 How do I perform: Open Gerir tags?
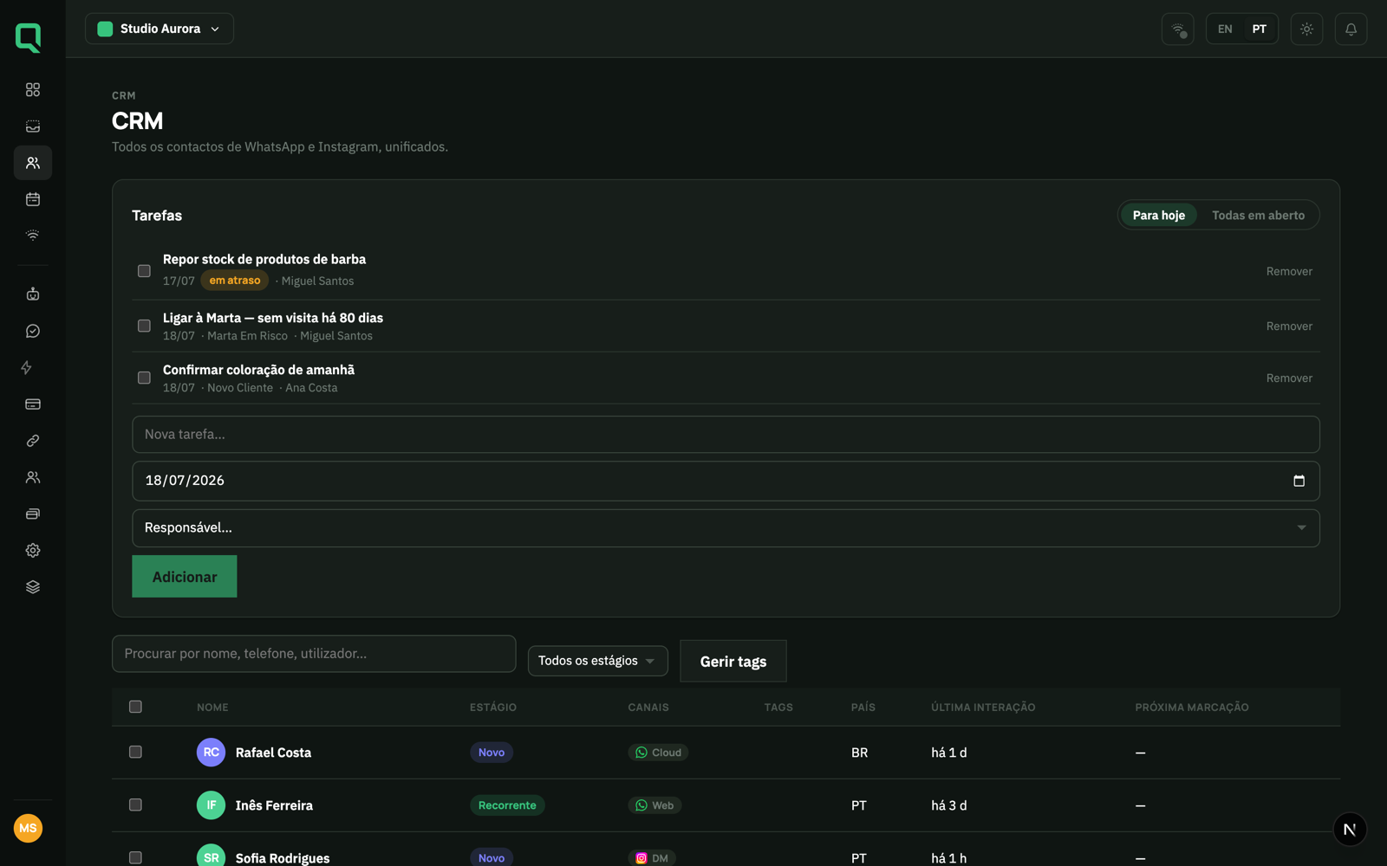pyautogui.click(x=733, y=661)
